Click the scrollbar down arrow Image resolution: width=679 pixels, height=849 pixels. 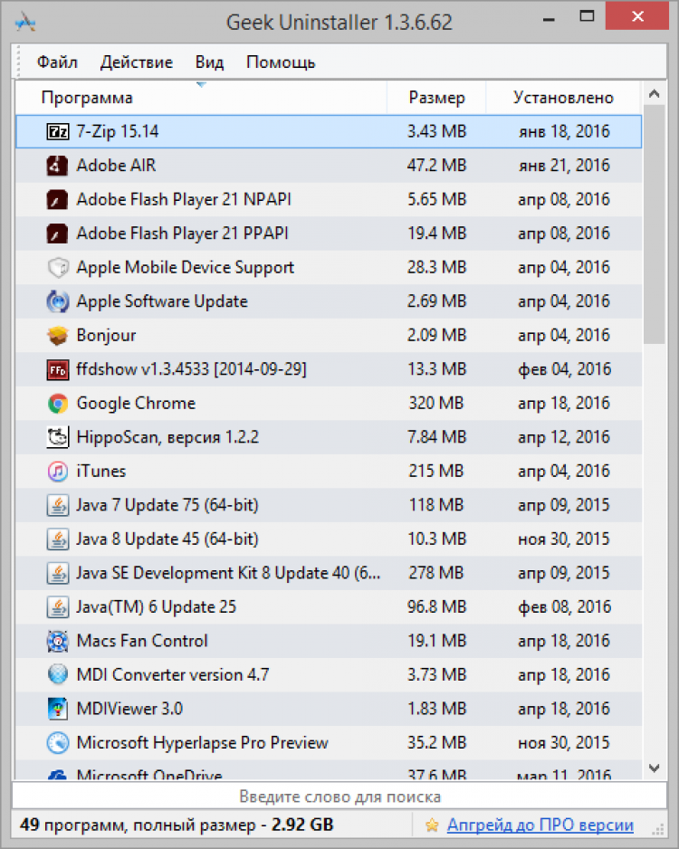[x=654, y=768]
